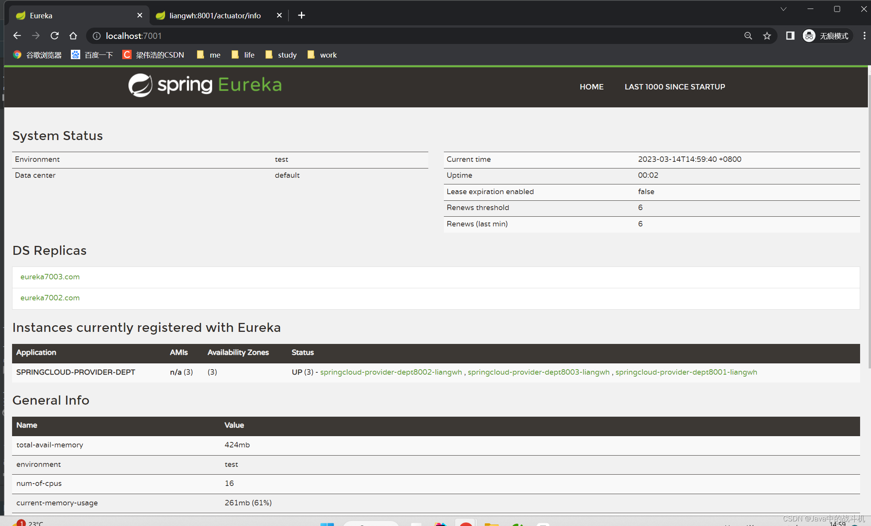Click the incognito mode profile button

coord(827,36)
